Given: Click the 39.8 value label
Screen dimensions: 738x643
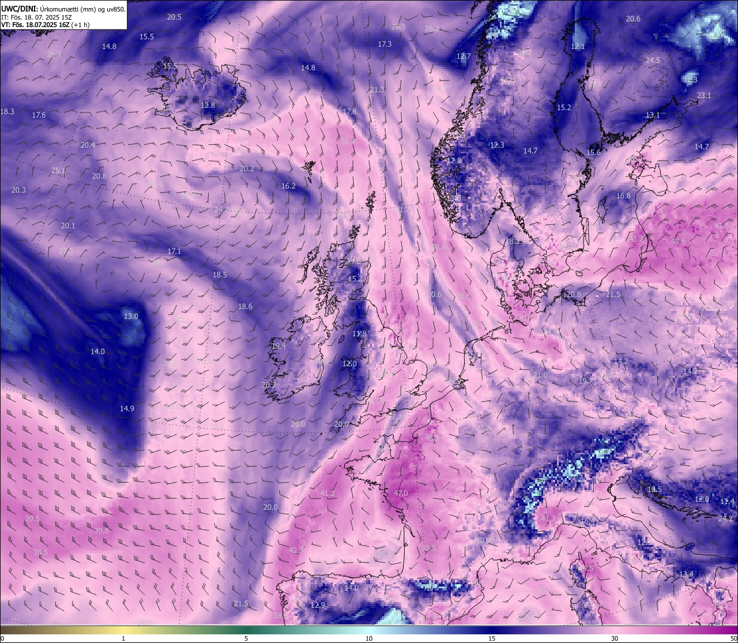Looking at the screenshot, I should [x=101, y=531].
